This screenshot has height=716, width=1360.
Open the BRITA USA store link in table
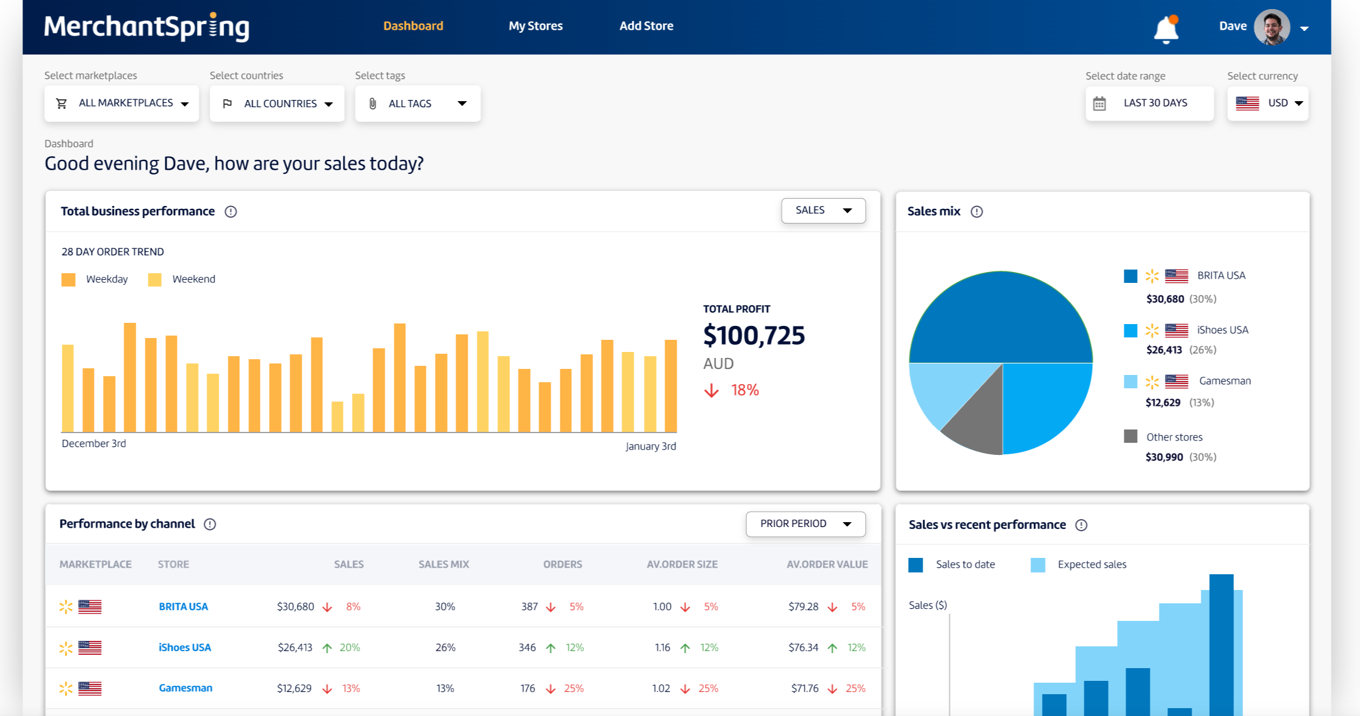pyautogui.click(x=183, y=606)
